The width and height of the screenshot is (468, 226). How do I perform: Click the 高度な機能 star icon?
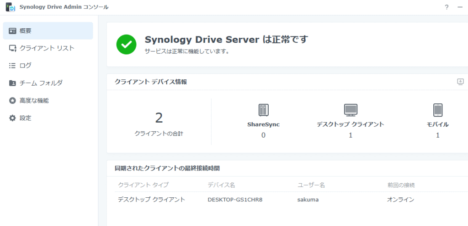(x=12, y=101)
